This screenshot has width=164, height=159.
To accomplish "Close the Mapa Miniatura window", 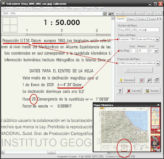I will (158, 105).
